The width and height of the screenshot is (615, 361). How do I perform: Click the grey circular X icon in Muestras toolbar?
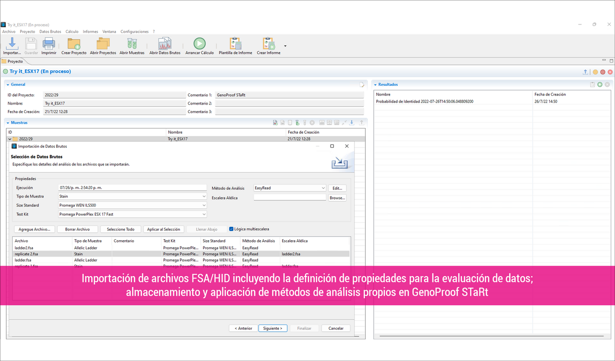[x=312, y=123]
